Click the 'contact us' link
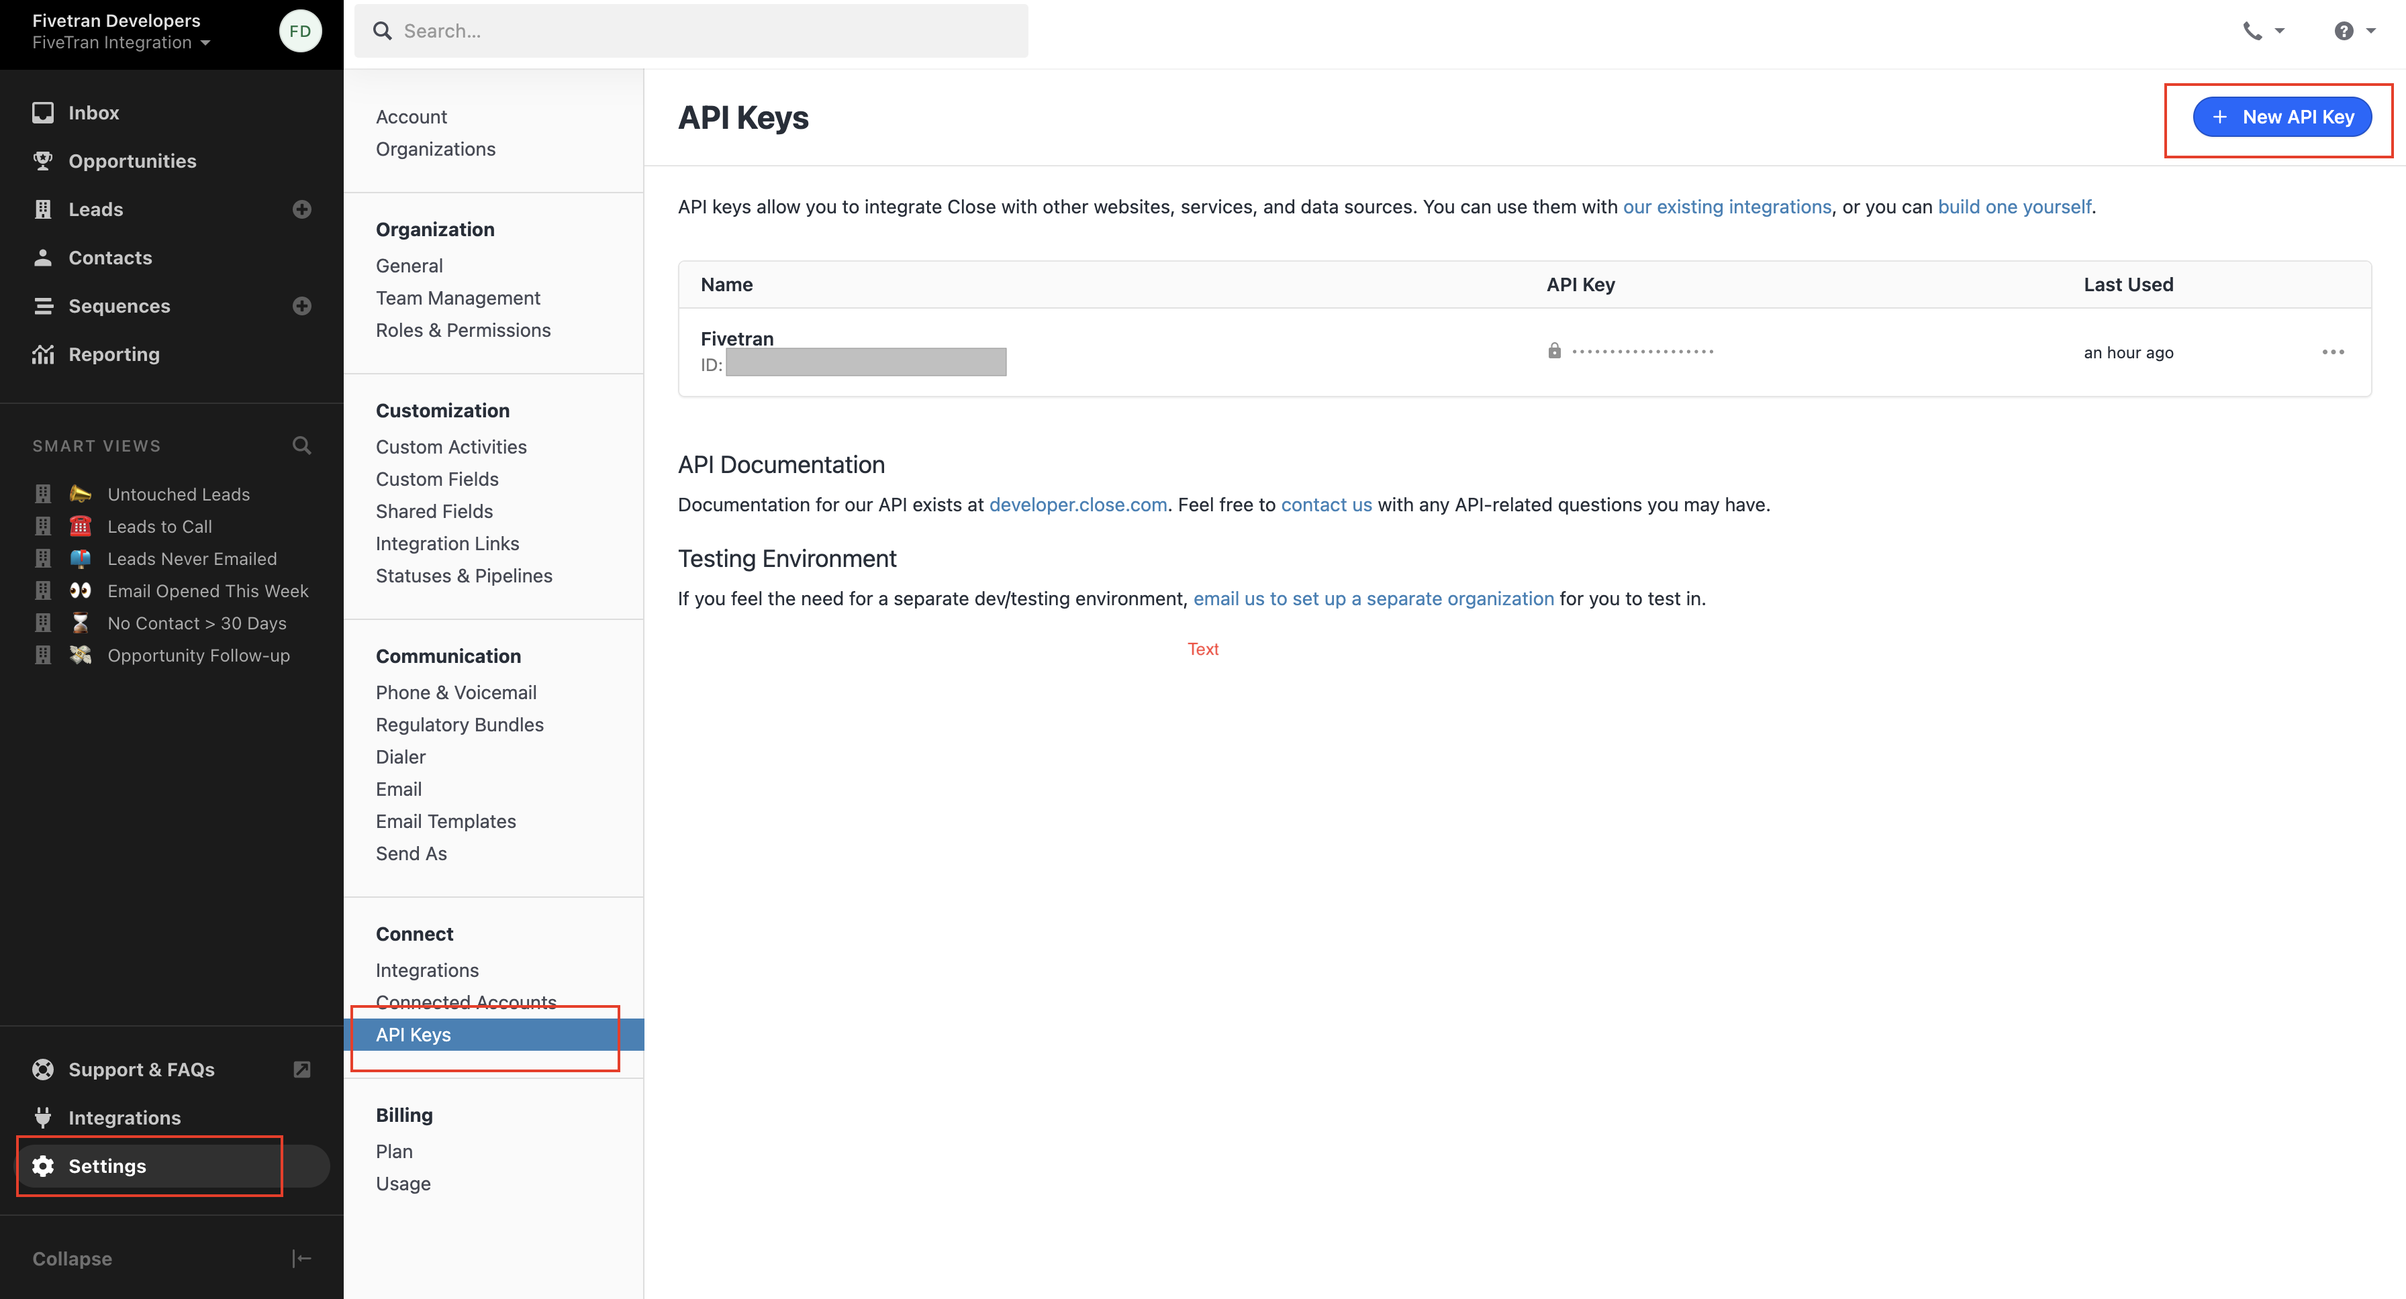 (x=1327, y=504)
